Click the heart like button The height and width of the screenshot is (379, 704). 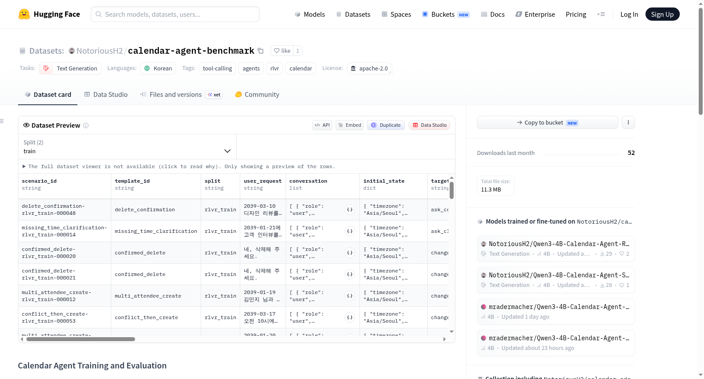[282, 51]
